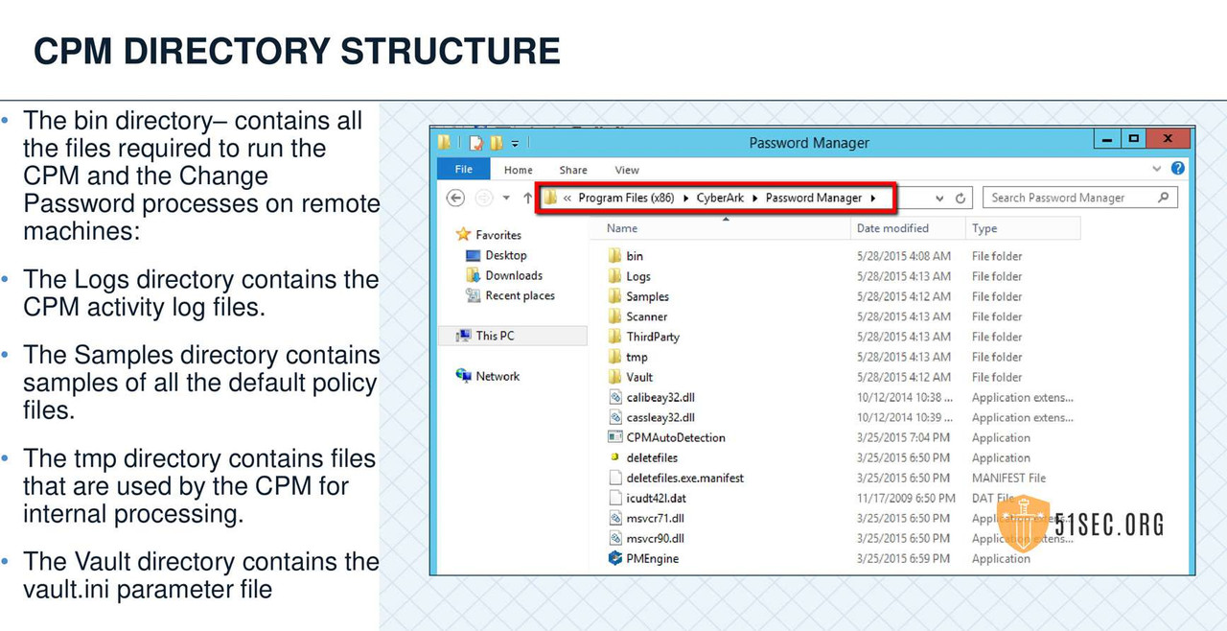This screenshot has width=1227, height=631.
Task: Select the ThirdParty folder icon
Action: click(x=615, y=337)
